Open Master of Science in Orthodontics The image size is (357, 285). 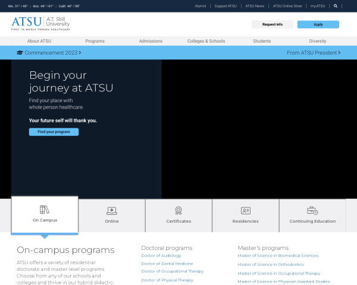pyautogui.click(x=271, y=265)
